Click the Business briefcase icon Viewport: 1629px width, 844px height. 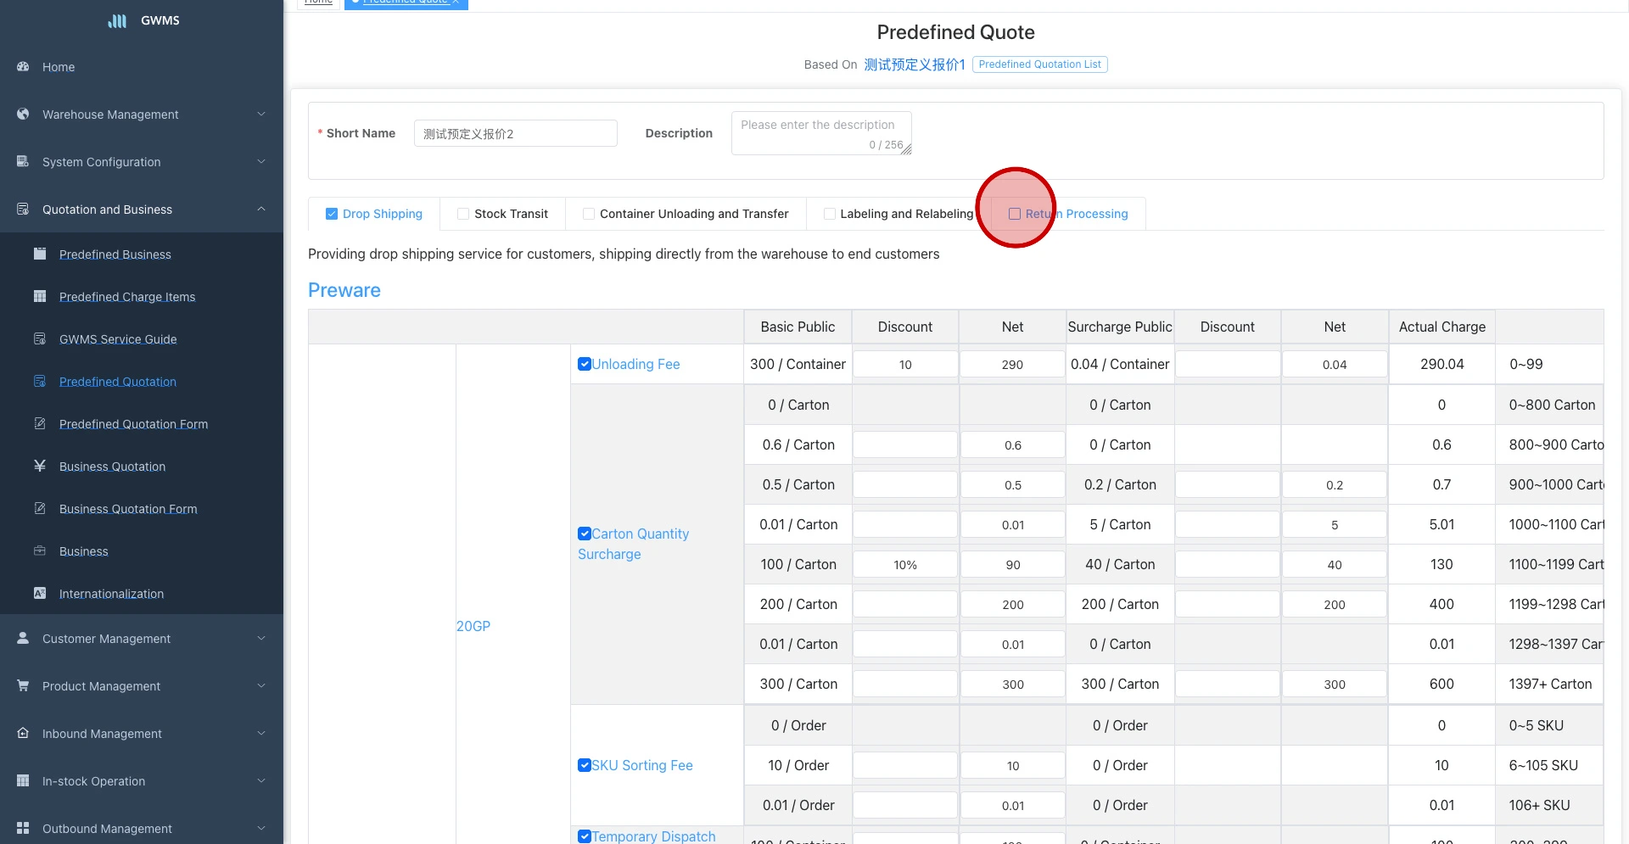coord(40,551)
